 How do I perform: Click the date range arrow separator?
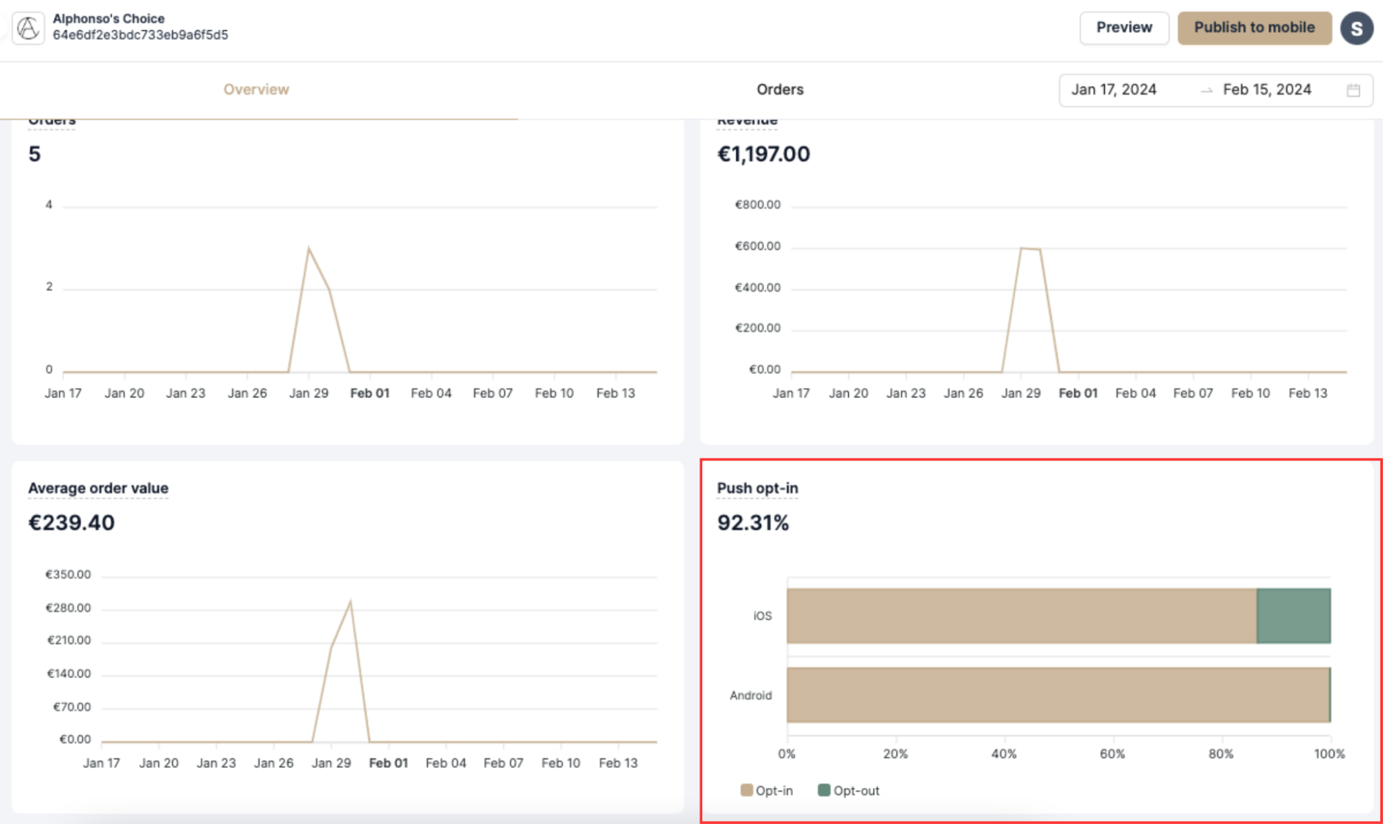1206,91
